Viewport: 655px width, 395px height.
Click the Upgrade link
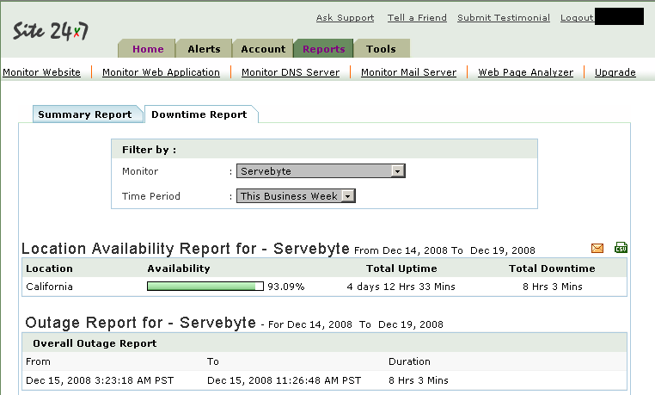pyautogui.click(x=615, y=72)
